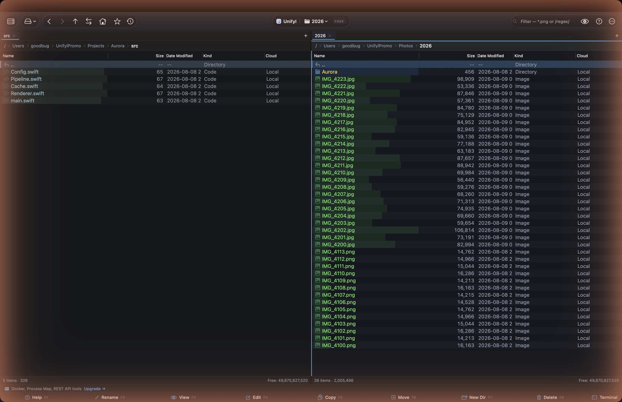622x402 pixels.
Task: Go to the home folder
Action: point(103,22)
